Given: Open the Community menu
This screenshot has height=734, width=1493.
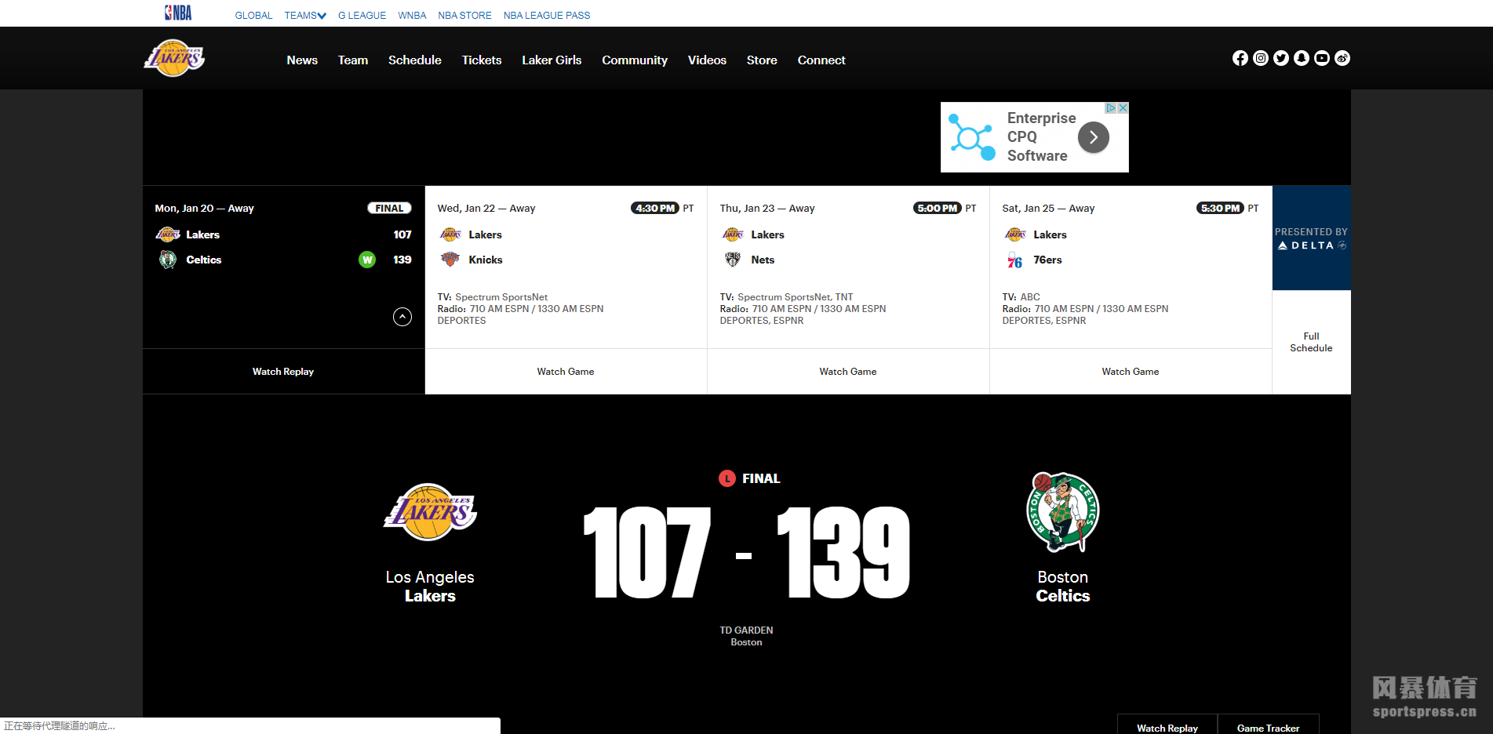Looking at the screenshot, I should coord(635,60).
